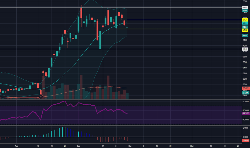250x148 pixels.
Task: Click the earnings 'E' marker on the chart
Action: click(x=41, y=97)
